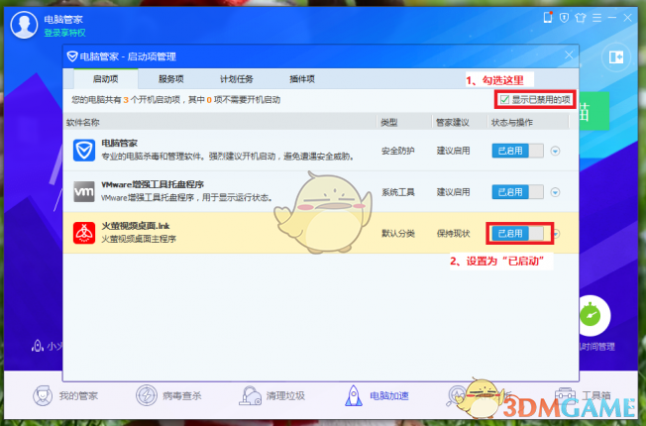
Task: Select 默认分类 type cell
Action: pos(398,234)
